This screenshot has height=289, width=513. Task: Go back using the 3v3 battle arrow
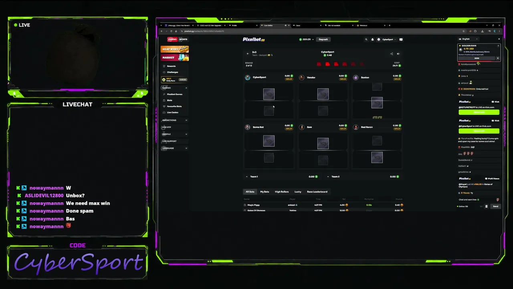coord(248,53)
